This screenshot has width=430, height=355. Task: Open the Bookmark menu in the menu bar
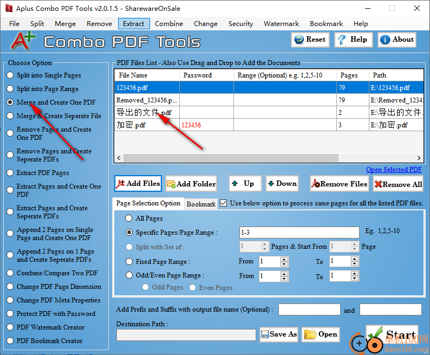pyautogui.click(x=327, y=24)
